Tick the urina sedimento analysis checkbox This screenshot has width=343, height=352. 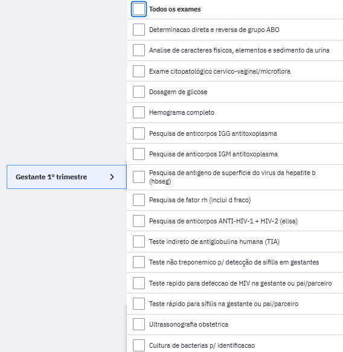pyautogui.click(x=139, y=50)
